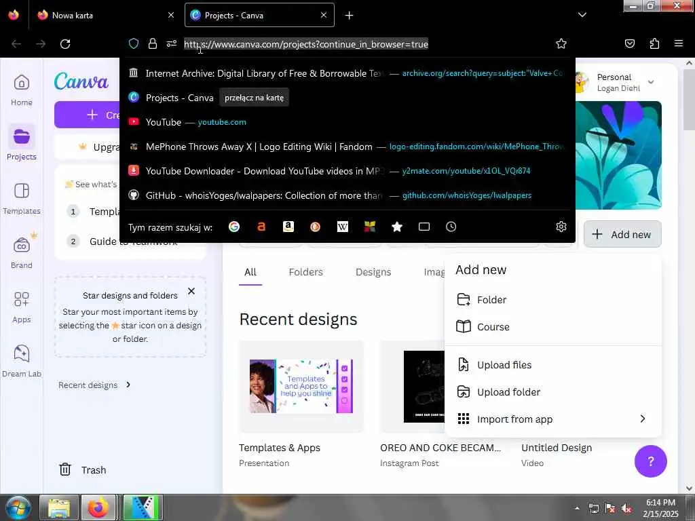
Task: Open Firefox tracking protection shield
Action: 134,43
